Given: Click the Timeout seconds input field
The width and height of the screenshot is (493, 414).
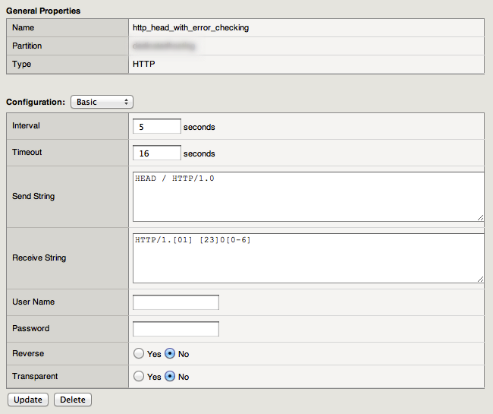Looking at the screenshot, I should [157, 153].
